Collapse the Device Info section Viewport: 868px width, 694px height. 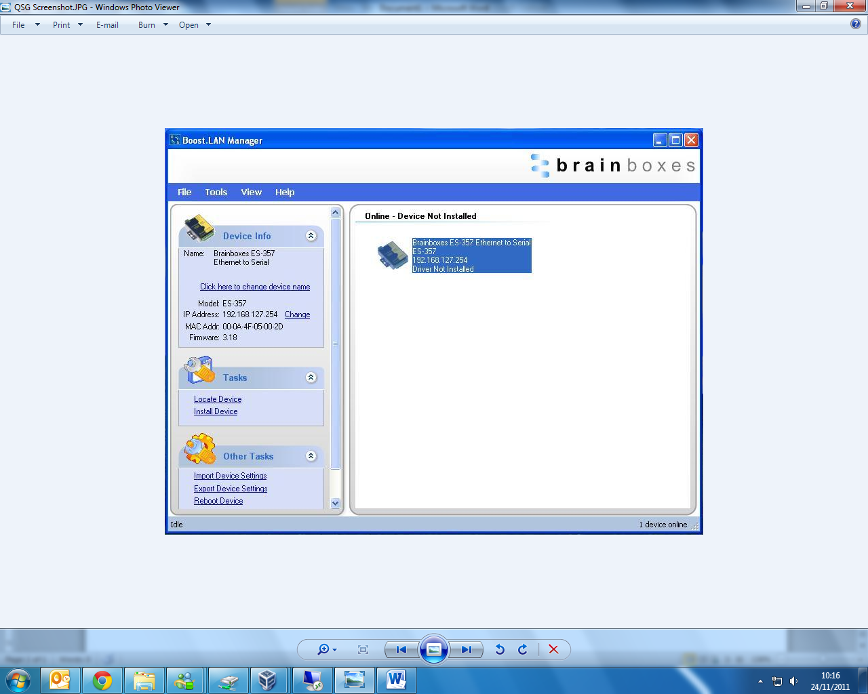[311, 236]
